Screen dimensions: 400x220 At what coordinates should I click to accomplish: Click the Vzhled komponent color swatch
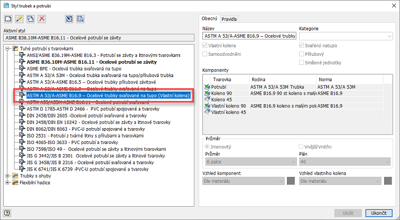291,181
